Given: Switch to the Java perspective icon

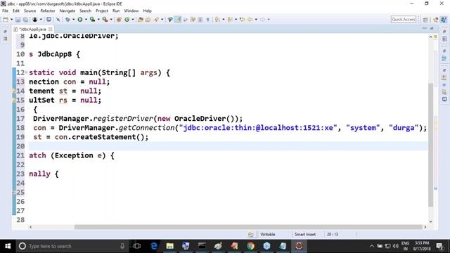Looking at the screenshot, I should coord(444,20).
